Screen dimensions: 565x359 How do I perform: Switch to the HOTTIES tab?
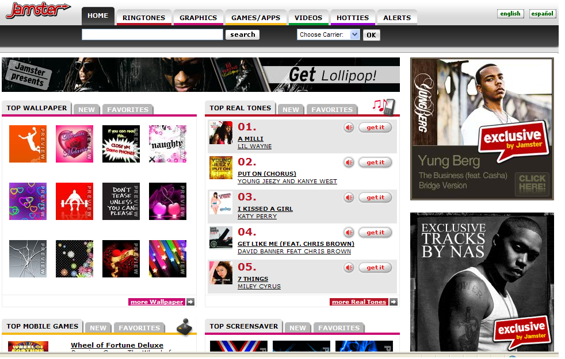point(353,18)
